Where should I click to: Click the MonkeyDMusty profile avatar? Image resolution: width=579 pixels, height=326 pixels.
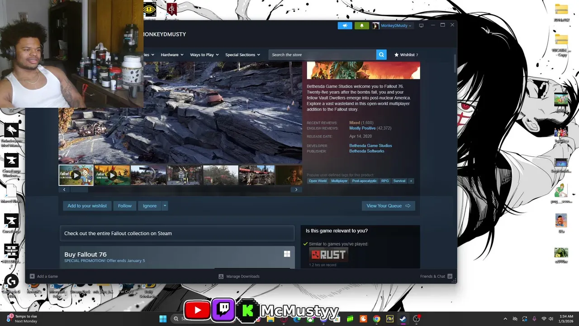(x=375, y=26)
